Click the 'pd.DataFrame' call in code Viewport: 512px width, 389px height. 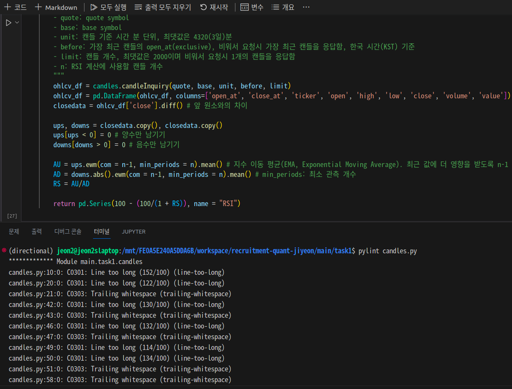114,96
